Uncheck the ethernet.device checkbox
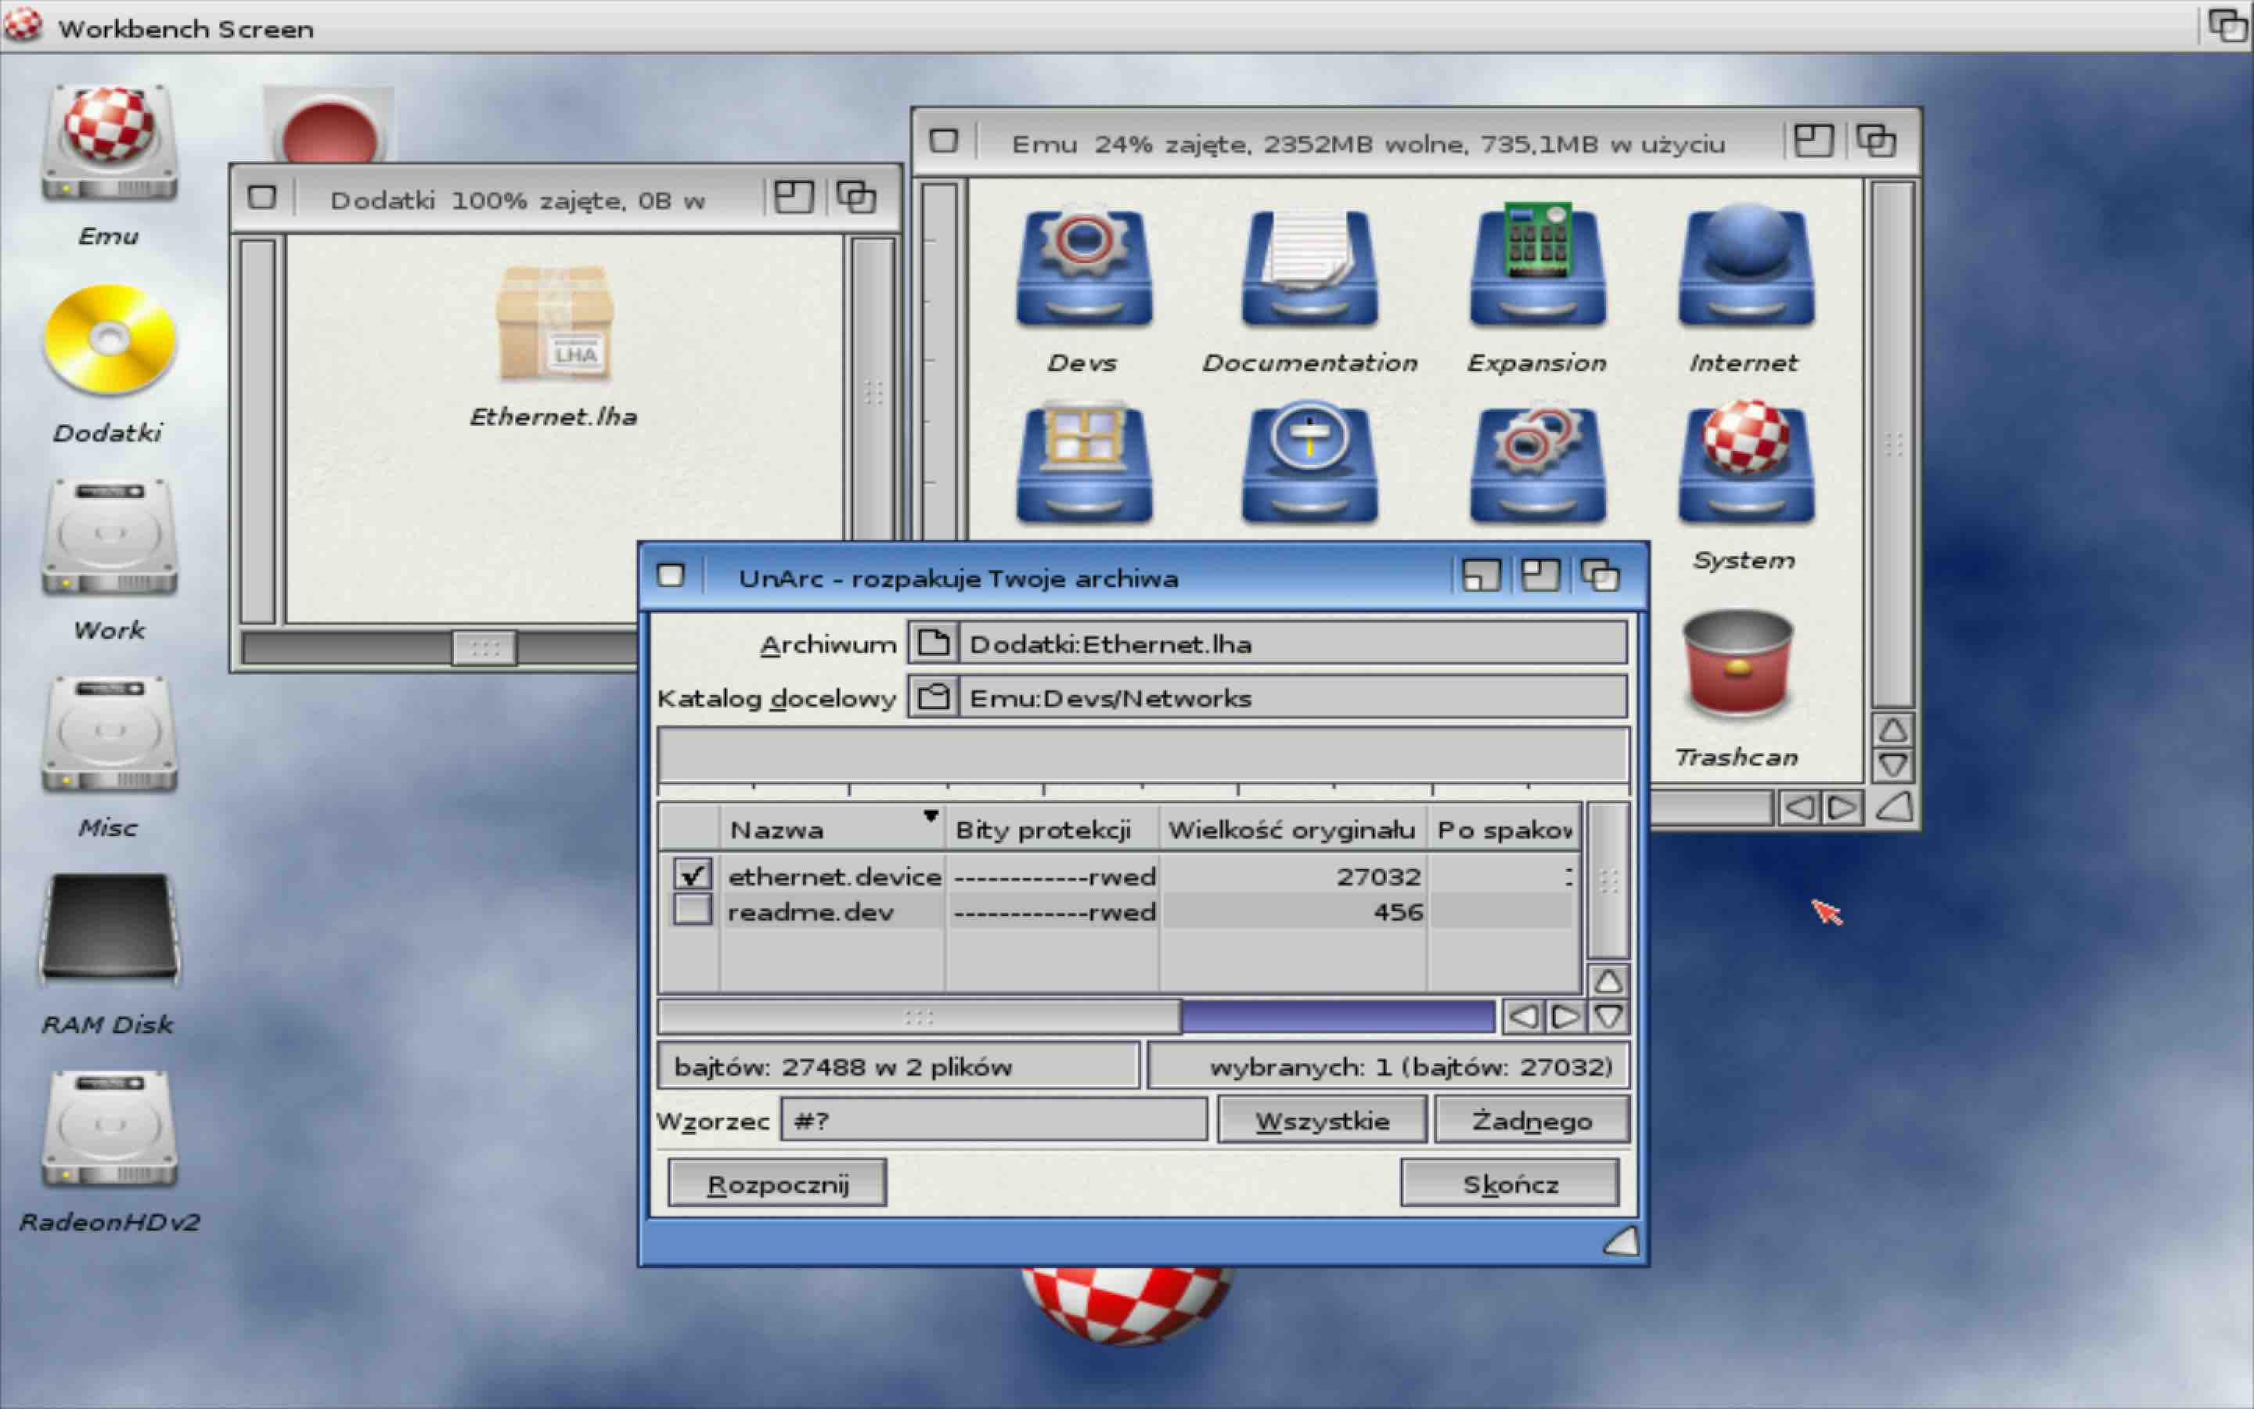Image resolution: width=2254 pixels, height=1409 pixels. point(692,874)
